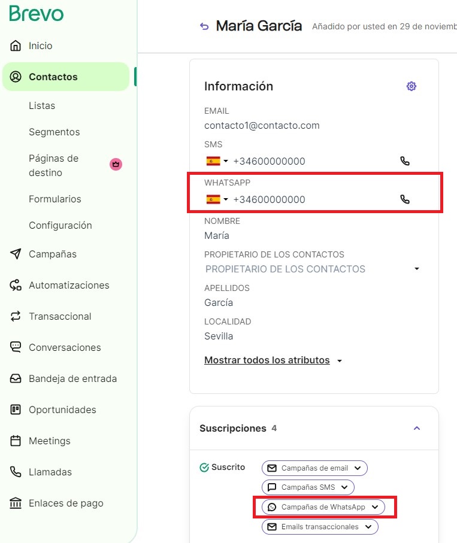
Task: Click WhatsApp number field +34600000000
Action: point(269,199)
